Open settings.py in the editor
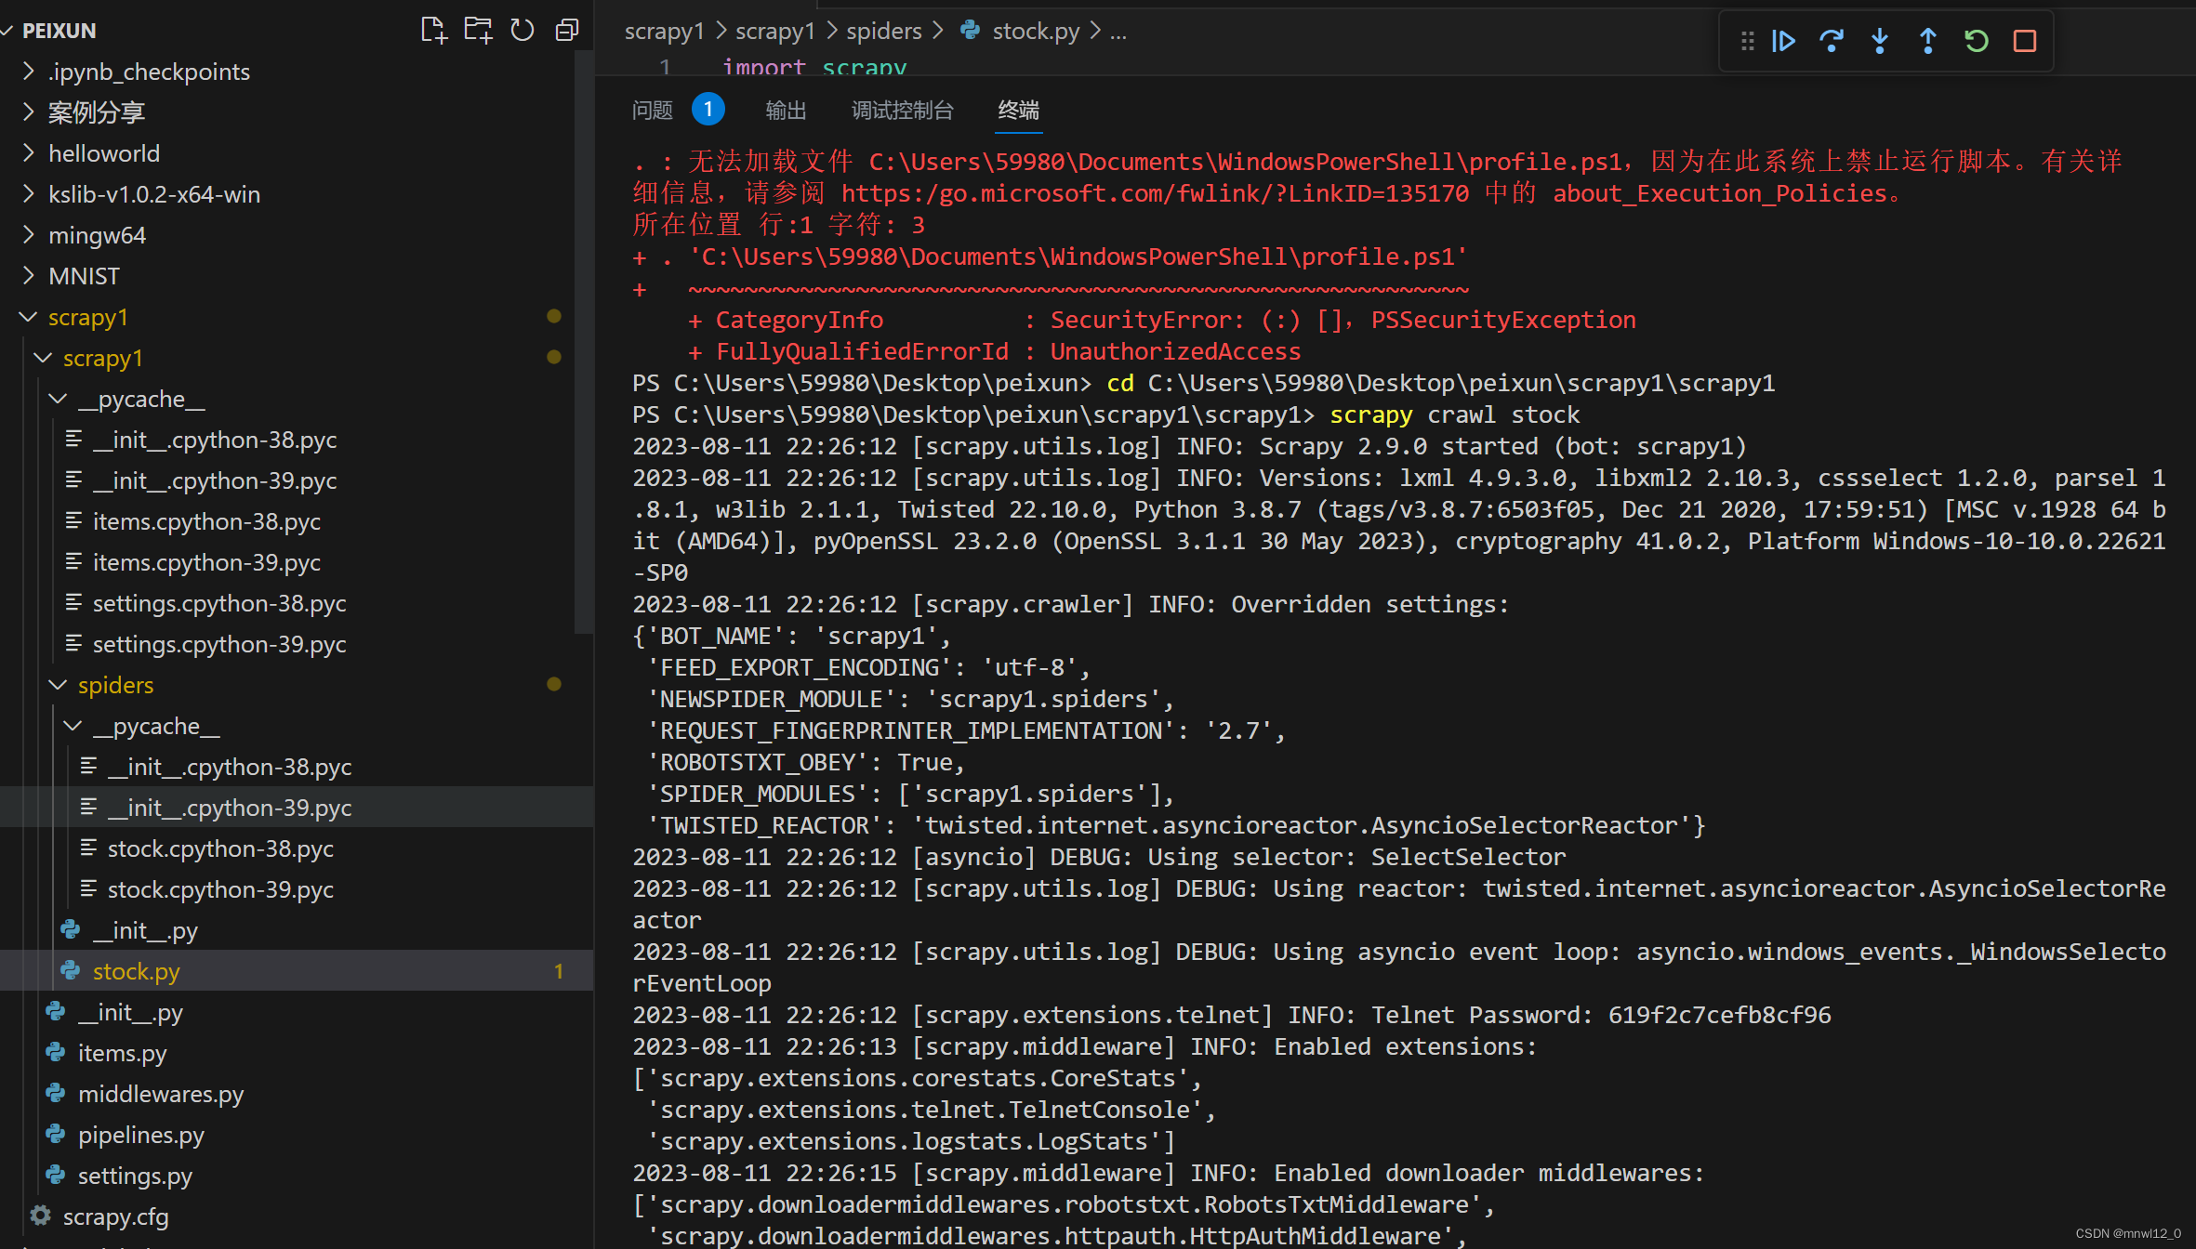2196x1249 pixels. pyautogui.click(x=134, y=1176)
